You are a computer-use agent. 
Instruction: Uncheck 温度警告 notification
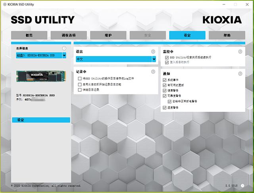point(164,107)
